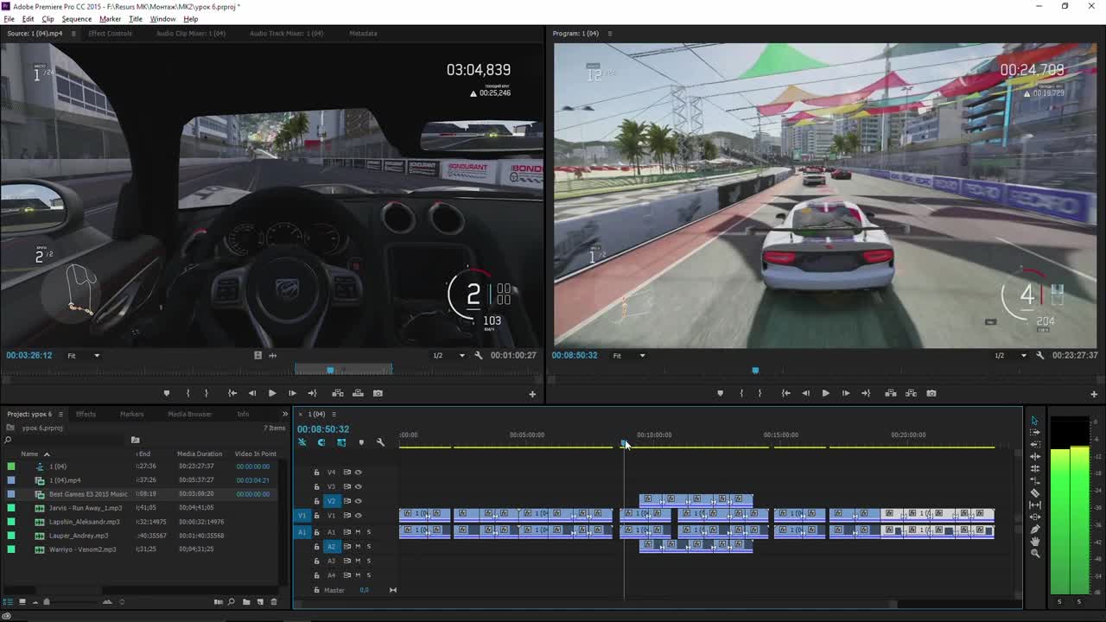Open Program monitor button editor plus

pyautogui.click(x=1093, y=394)
